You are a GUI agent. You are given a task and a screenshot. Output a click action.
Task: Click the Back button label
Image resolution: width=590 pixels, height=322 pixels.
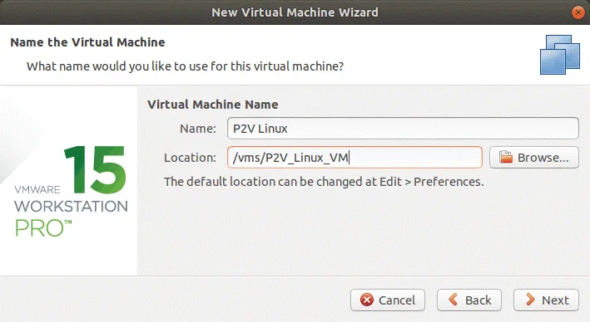coord(478,300)
